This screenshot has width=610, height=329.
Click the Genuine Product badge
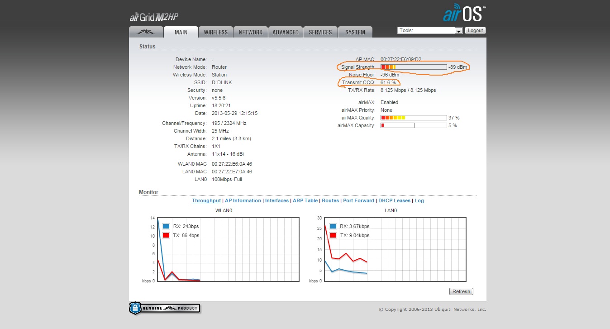[165, 308]
